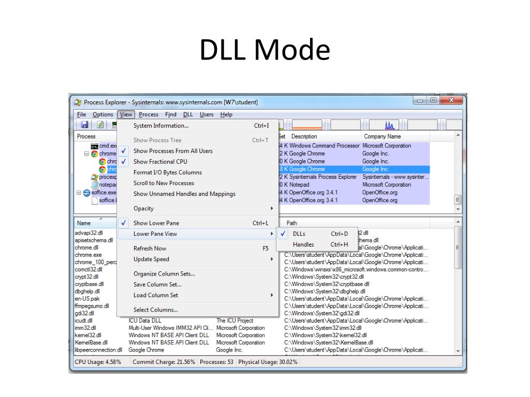530x397 pixels.
Task: Click upper pane scrollbar up arrow
Action: [x=458, y=135]
